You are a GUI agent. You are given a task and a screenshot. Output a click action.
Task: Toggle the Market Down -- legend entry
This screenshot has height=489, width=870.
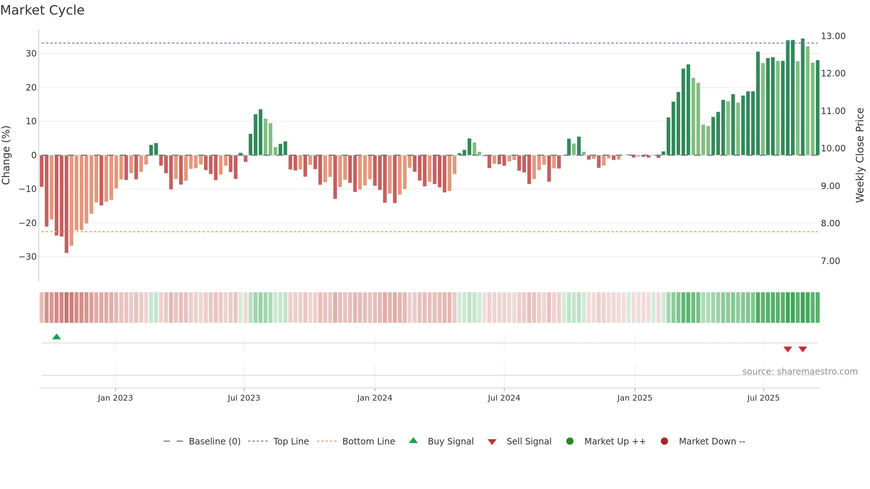coord(703,442)
